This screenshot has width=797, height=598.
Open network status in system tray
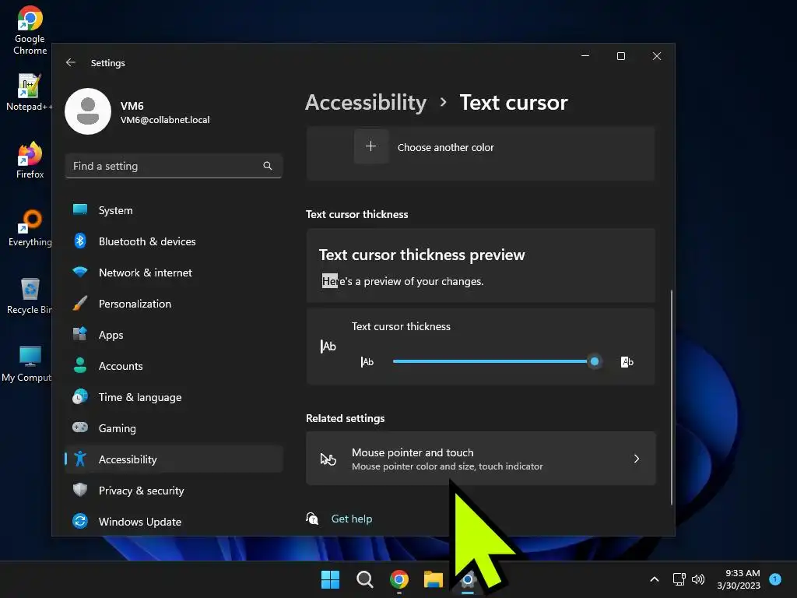[x=679, y=579]
